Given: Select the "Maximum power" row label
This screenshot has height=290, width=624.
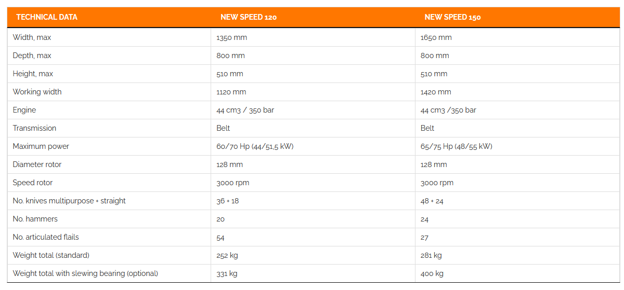Looking at the screenshot, I should 41,146.
